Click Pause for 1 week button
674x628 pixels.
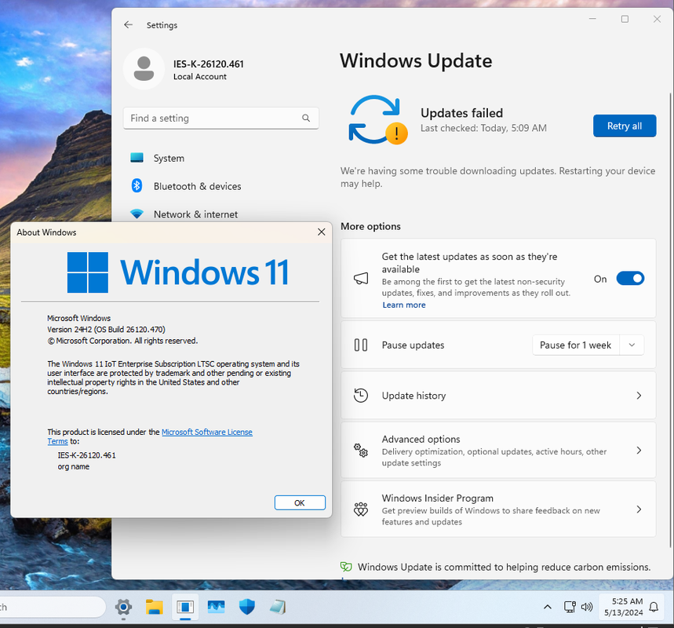click(x=576, y=345)
